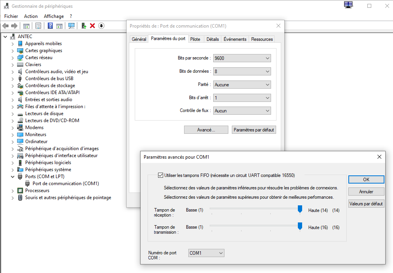393x273 pixels.
Task: Collapse the ANTEC root node
Action: pyautogui.click(x=5, y=37)
